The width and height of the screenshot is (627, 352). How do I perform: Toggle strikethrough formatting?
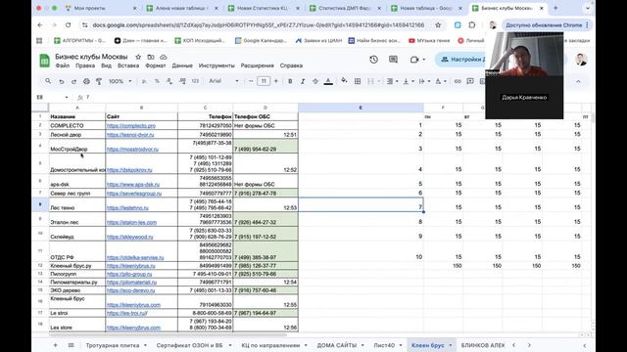pos(315,81)
